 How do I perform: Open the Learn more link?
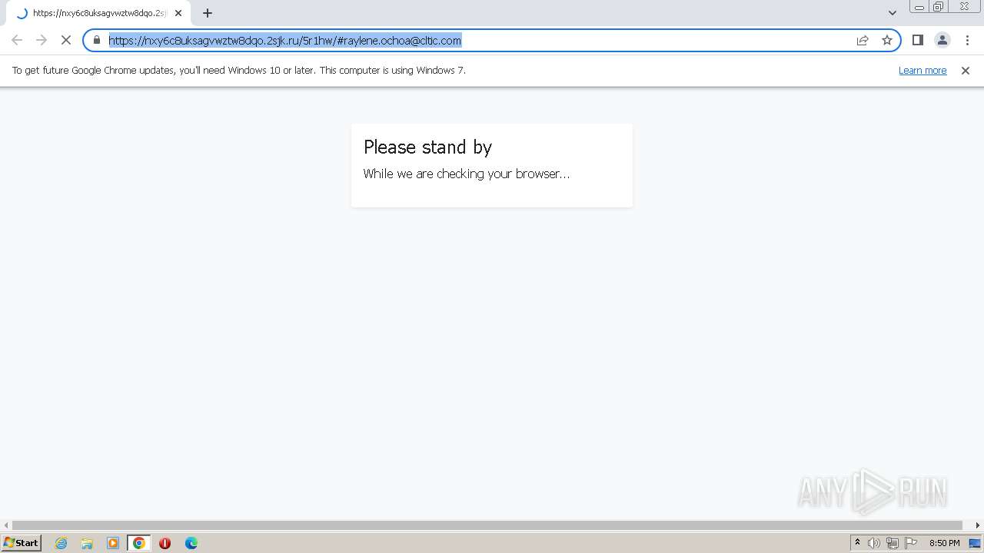tap(922, 70)
